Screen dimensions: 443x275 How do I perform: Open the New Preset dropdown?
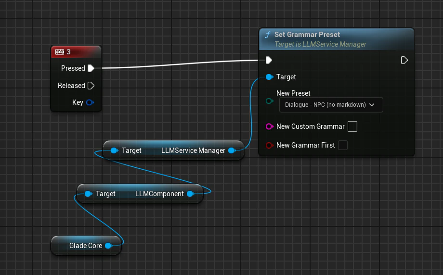(331, 105)
